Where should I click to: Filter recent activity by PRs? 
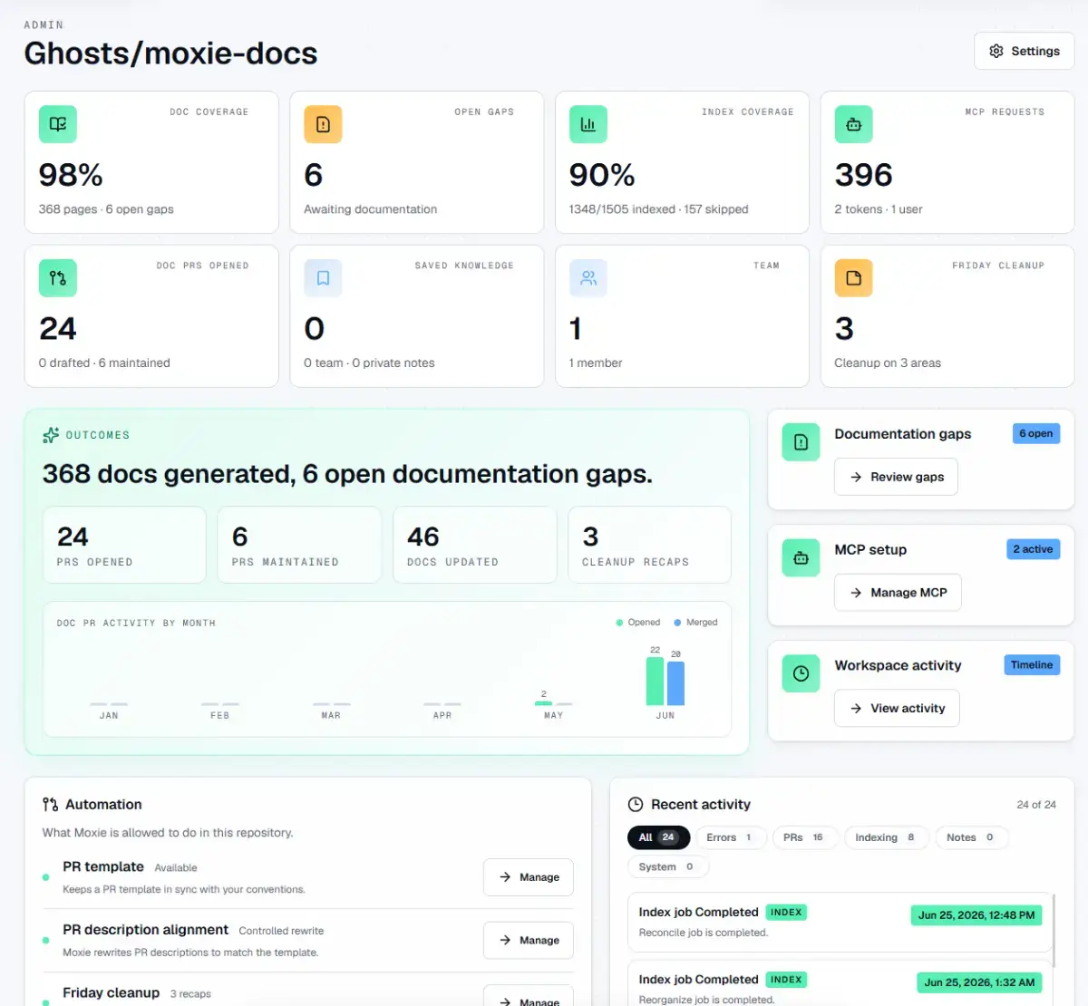coord(804,837)
